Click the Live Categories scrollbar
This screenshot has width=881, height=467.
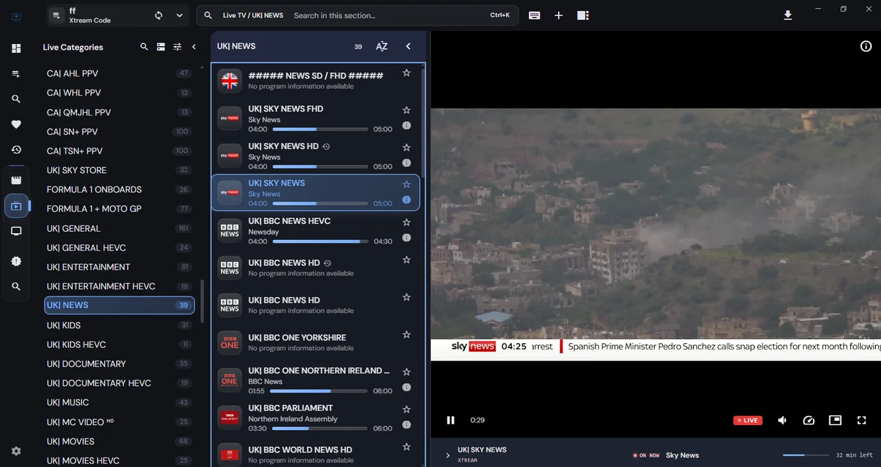tap(202, 301)
